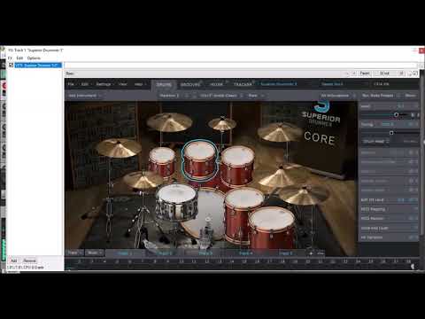Screen dimensions: 425x319
Task: Open the Track dropdown in song track bar
Action: click(x=74, y=253)
